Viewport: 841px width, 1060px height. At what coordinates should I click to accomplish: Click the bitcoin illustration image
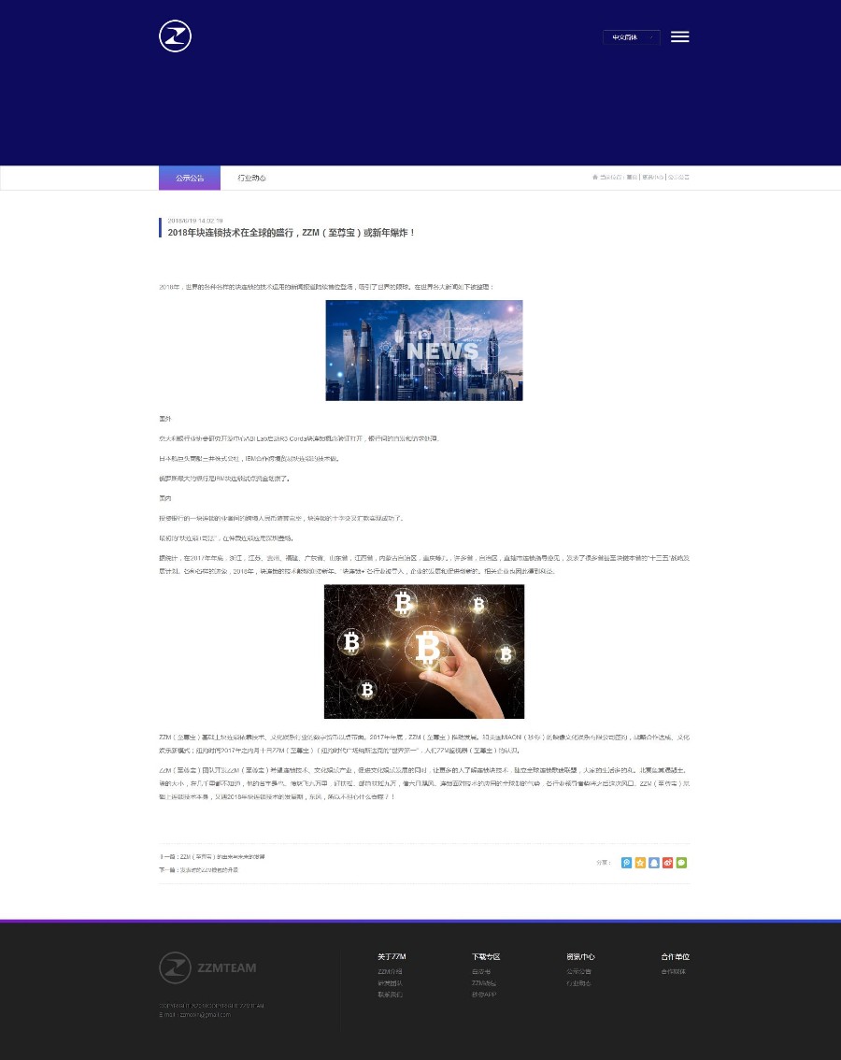[423, 651]
